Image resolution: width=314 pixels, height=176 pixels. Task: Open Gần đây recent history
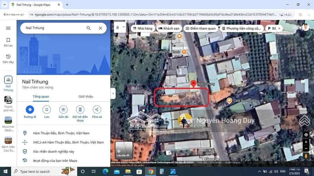point(8,59)
